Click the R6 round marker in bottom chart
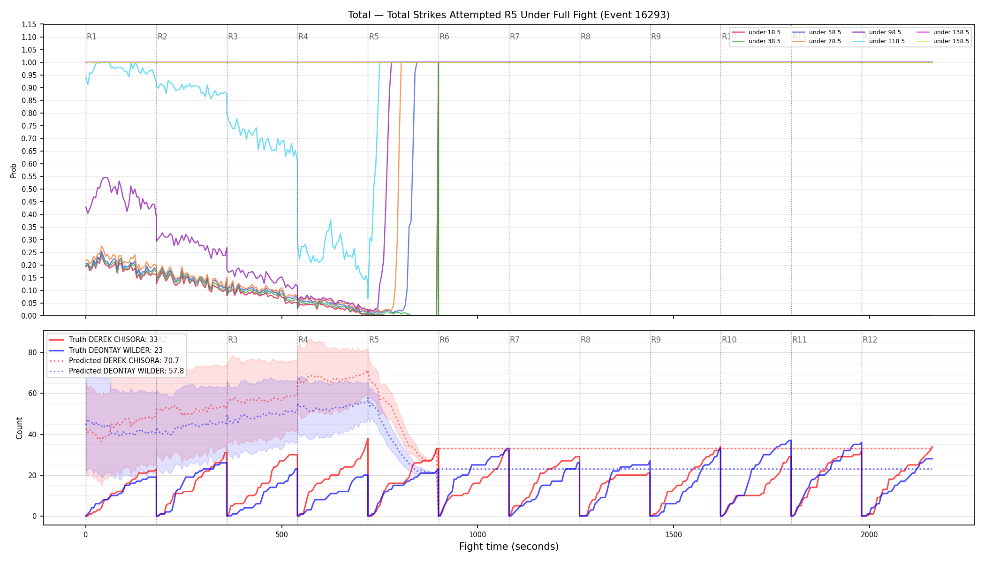The width and height of the screenshot is (985, 563). pos(444,340)
